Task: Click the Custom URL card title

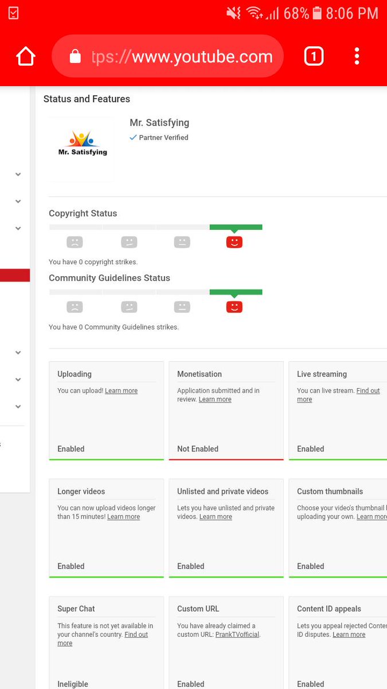Action: pos(198,609)
